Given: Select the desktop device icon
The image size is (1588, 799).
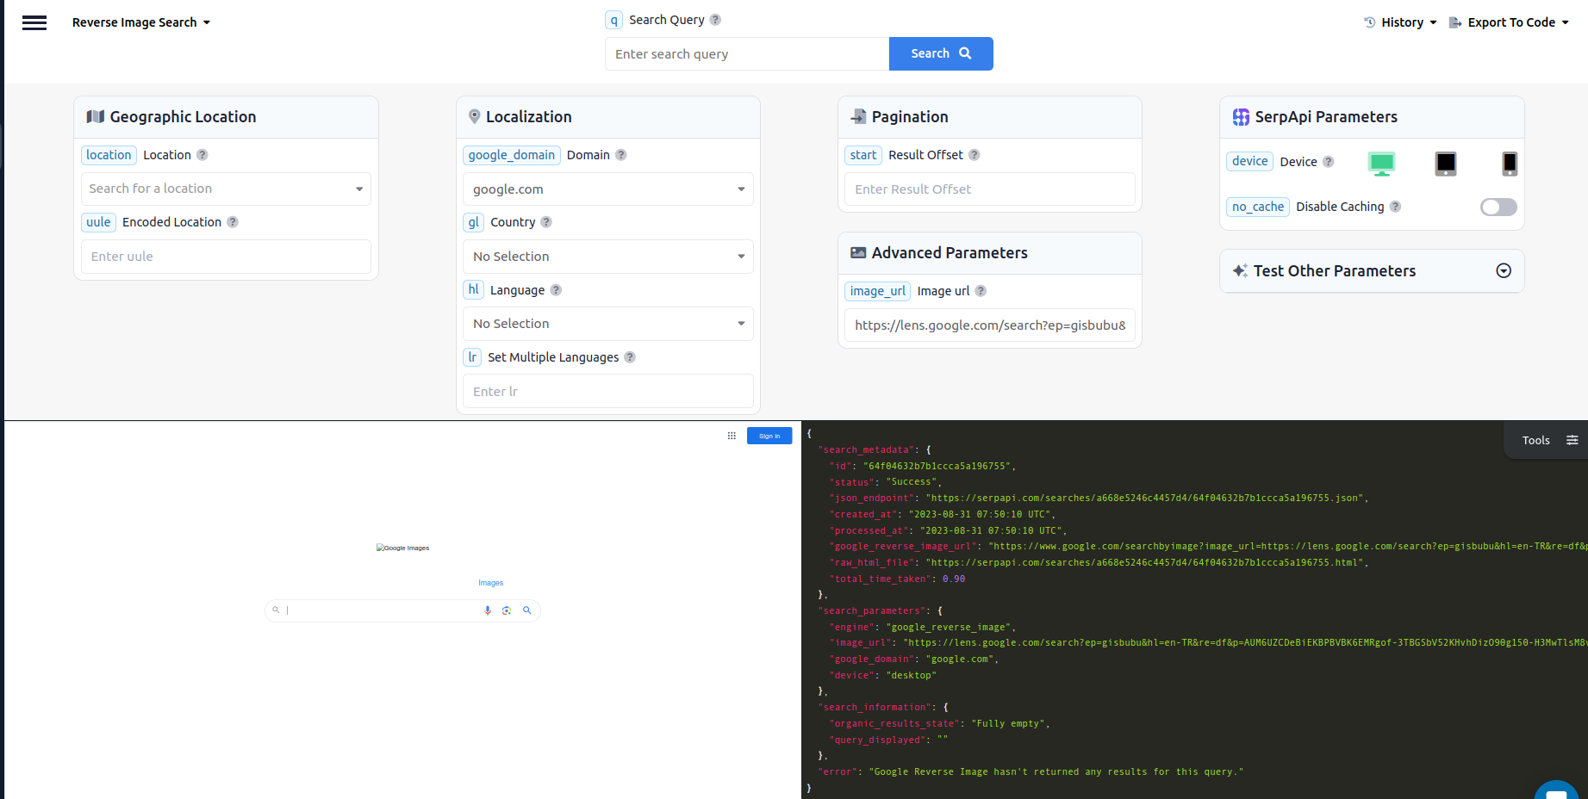Looking at the screenshot, I should pyautogui.click(x=1382, y=163).
